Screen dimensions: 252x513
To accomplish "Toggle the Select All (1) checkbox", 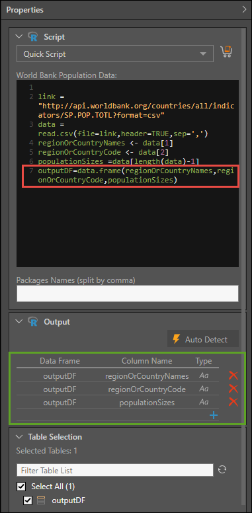I will point(22,487).
